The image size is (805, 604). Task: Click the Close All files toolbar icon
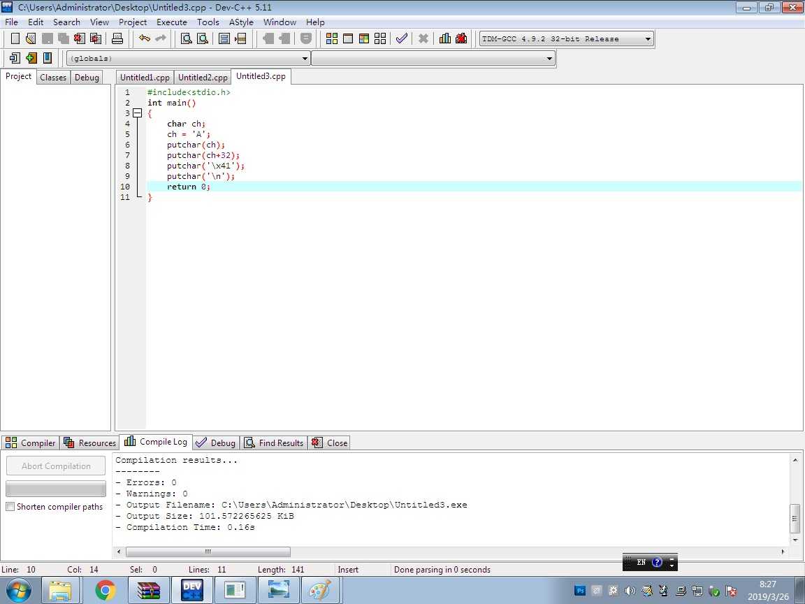96,38
